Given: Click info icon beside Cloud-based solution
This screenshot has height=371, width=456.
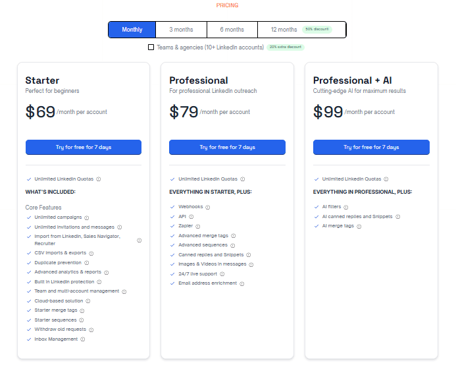Looking at the screenshot, I should tap(88, 300).
